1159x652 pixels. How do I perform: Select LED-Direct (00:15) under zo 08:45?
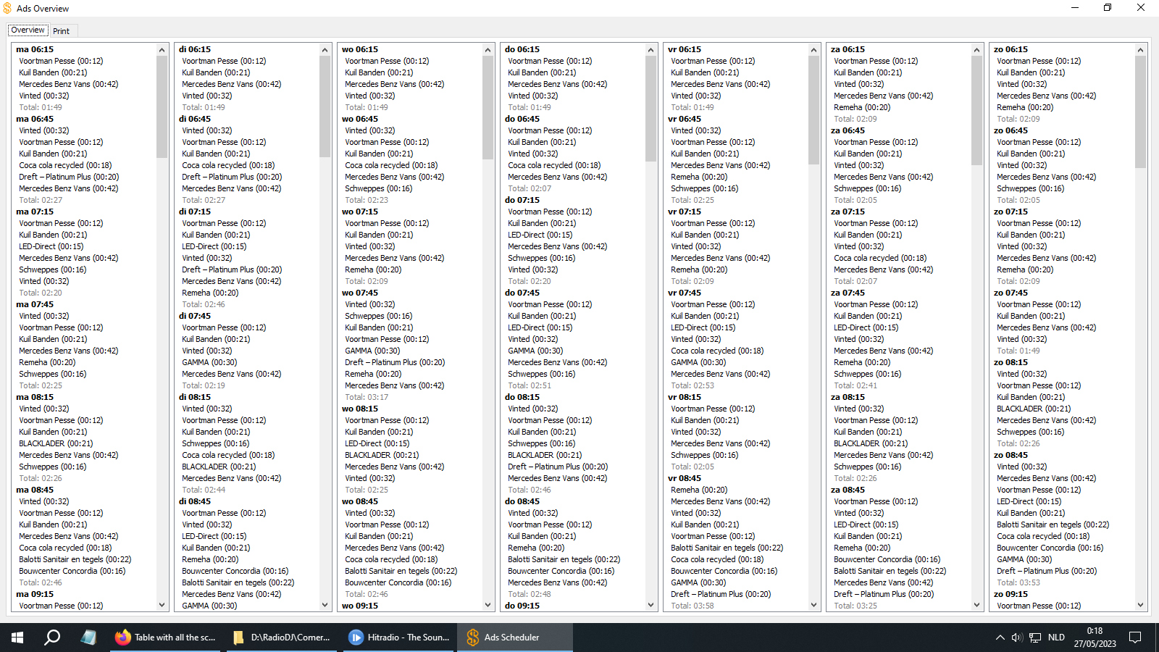click(x=1029, y=501)
